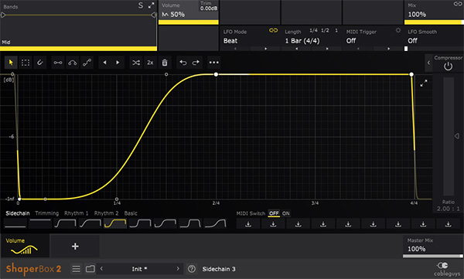The height and width of the screenshot is (279, 464).
Task: Step LFO Mode to next value
Action: click(x=265, y=49)
